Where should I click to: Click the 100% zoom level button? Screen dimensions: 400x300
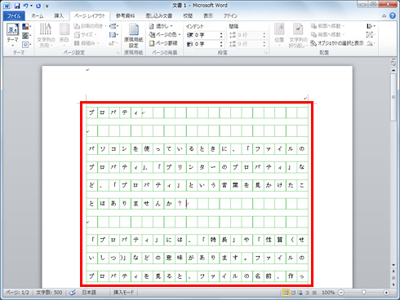tap(328, 293)
